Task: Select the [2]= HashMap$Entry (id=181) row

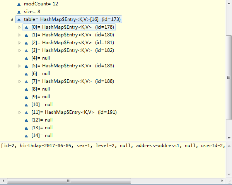Action: click(73, 43)
